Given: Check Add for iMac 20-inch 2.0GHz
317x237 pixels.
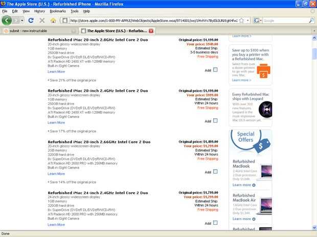Looking at the screenshot, I should tap(215, 70).
